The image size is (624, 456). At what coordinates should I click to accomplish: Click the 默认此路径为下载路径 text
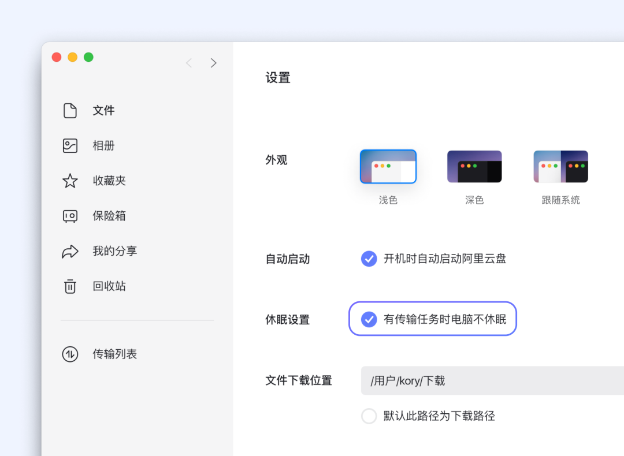click(x=439, y=416)
